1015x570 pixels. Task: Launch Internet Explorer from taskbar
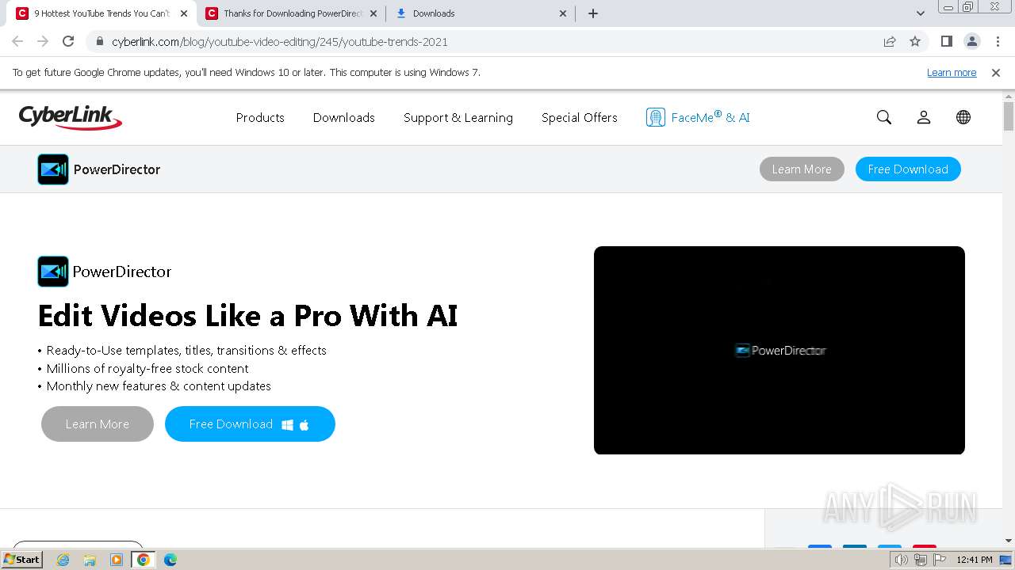(63, 560)
